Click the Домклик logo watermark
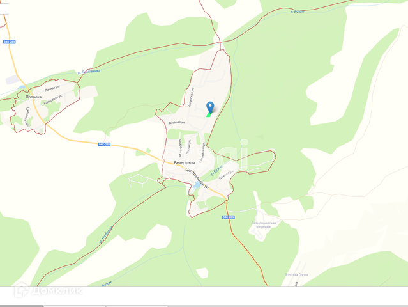 click(48, 290)
